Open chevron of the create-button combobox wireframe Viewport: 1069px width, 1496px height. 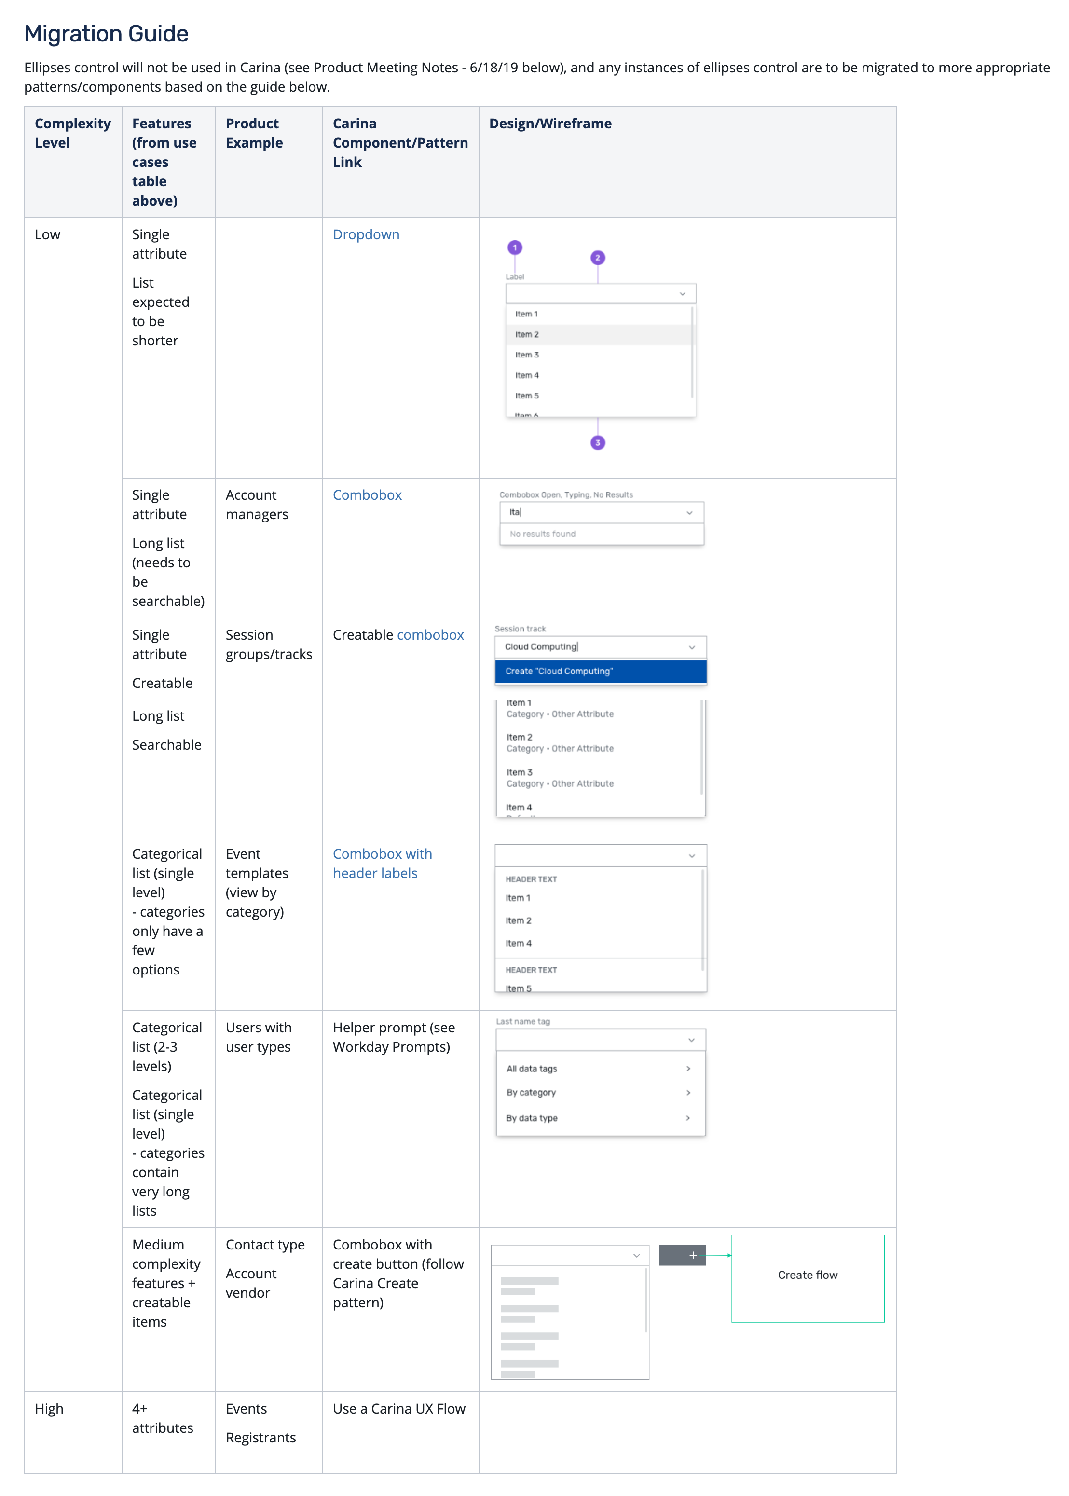(637, 1256)
